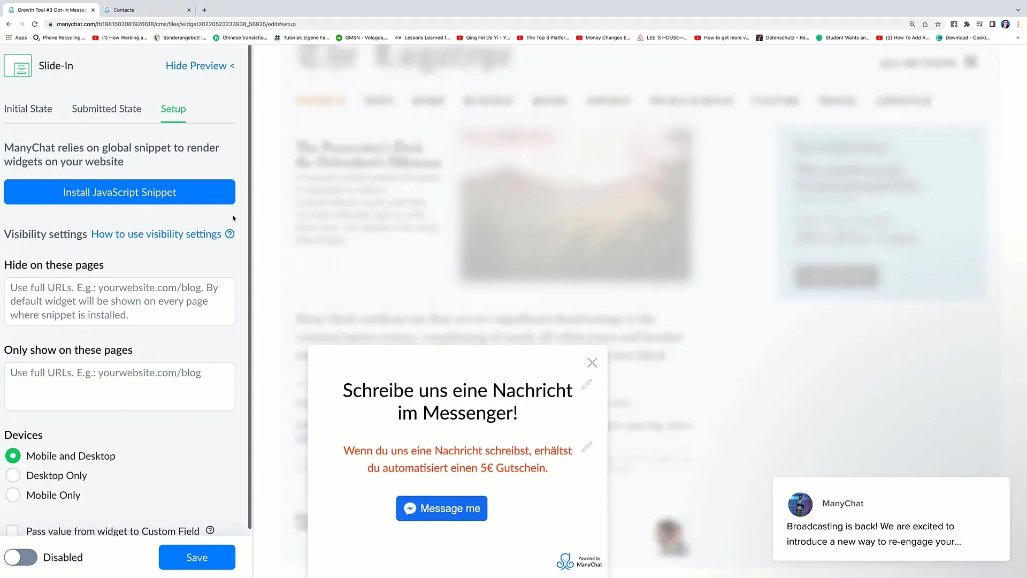The width and height of the screenshot is (1027, 578).
Task: Open the media control playlist icon
Action: point(979,24)
